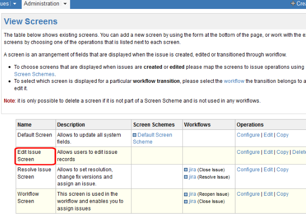
Task: Open the Administration tab
Action: pyautogui.click(x=41, y=4)
